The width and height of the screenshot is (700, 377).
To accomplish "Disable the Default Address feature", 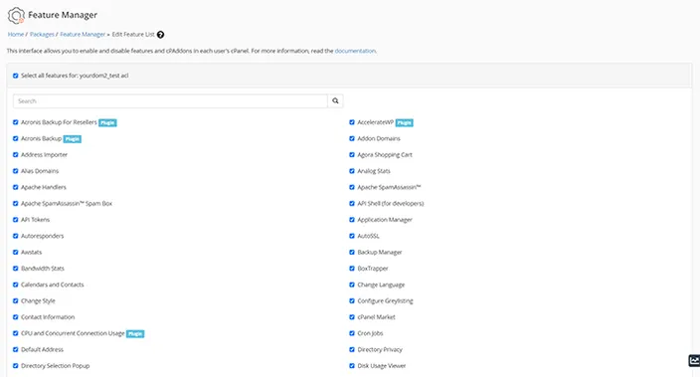I will (x=16, y=349).
